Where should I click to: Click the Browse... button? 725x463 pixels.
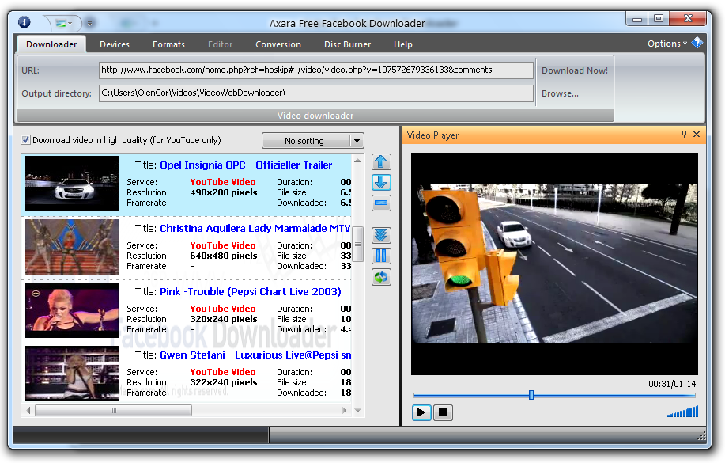561,93
